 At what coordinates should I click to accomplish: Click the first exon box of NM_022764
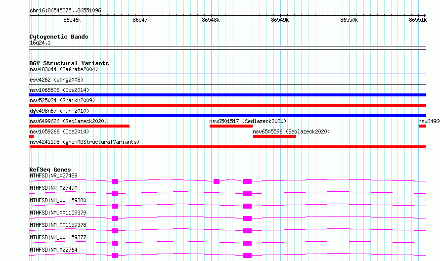coord(115,256)
